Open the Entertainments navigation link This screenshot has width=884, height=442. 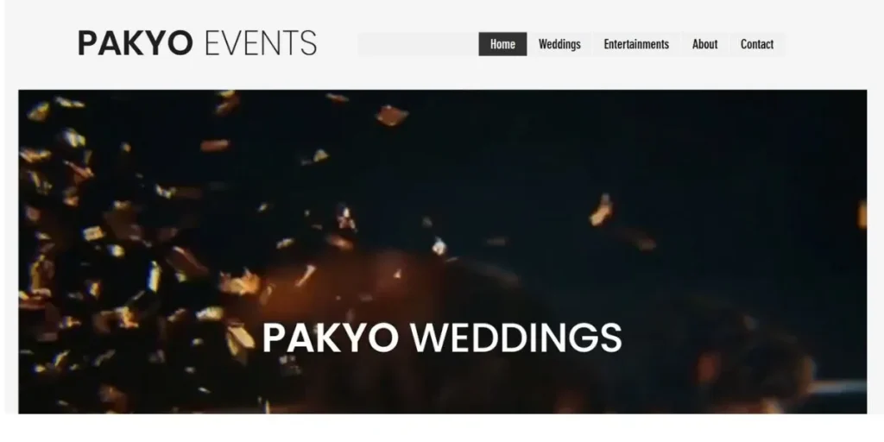click(636, 44)
